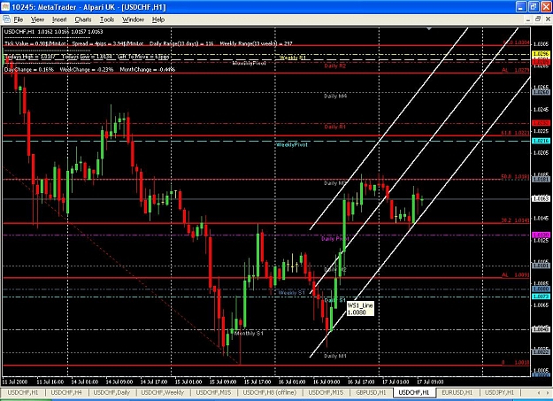Screen dimensions: 553x401
Task: Click the WeeklyPivot label
Action: coord(292,144)
